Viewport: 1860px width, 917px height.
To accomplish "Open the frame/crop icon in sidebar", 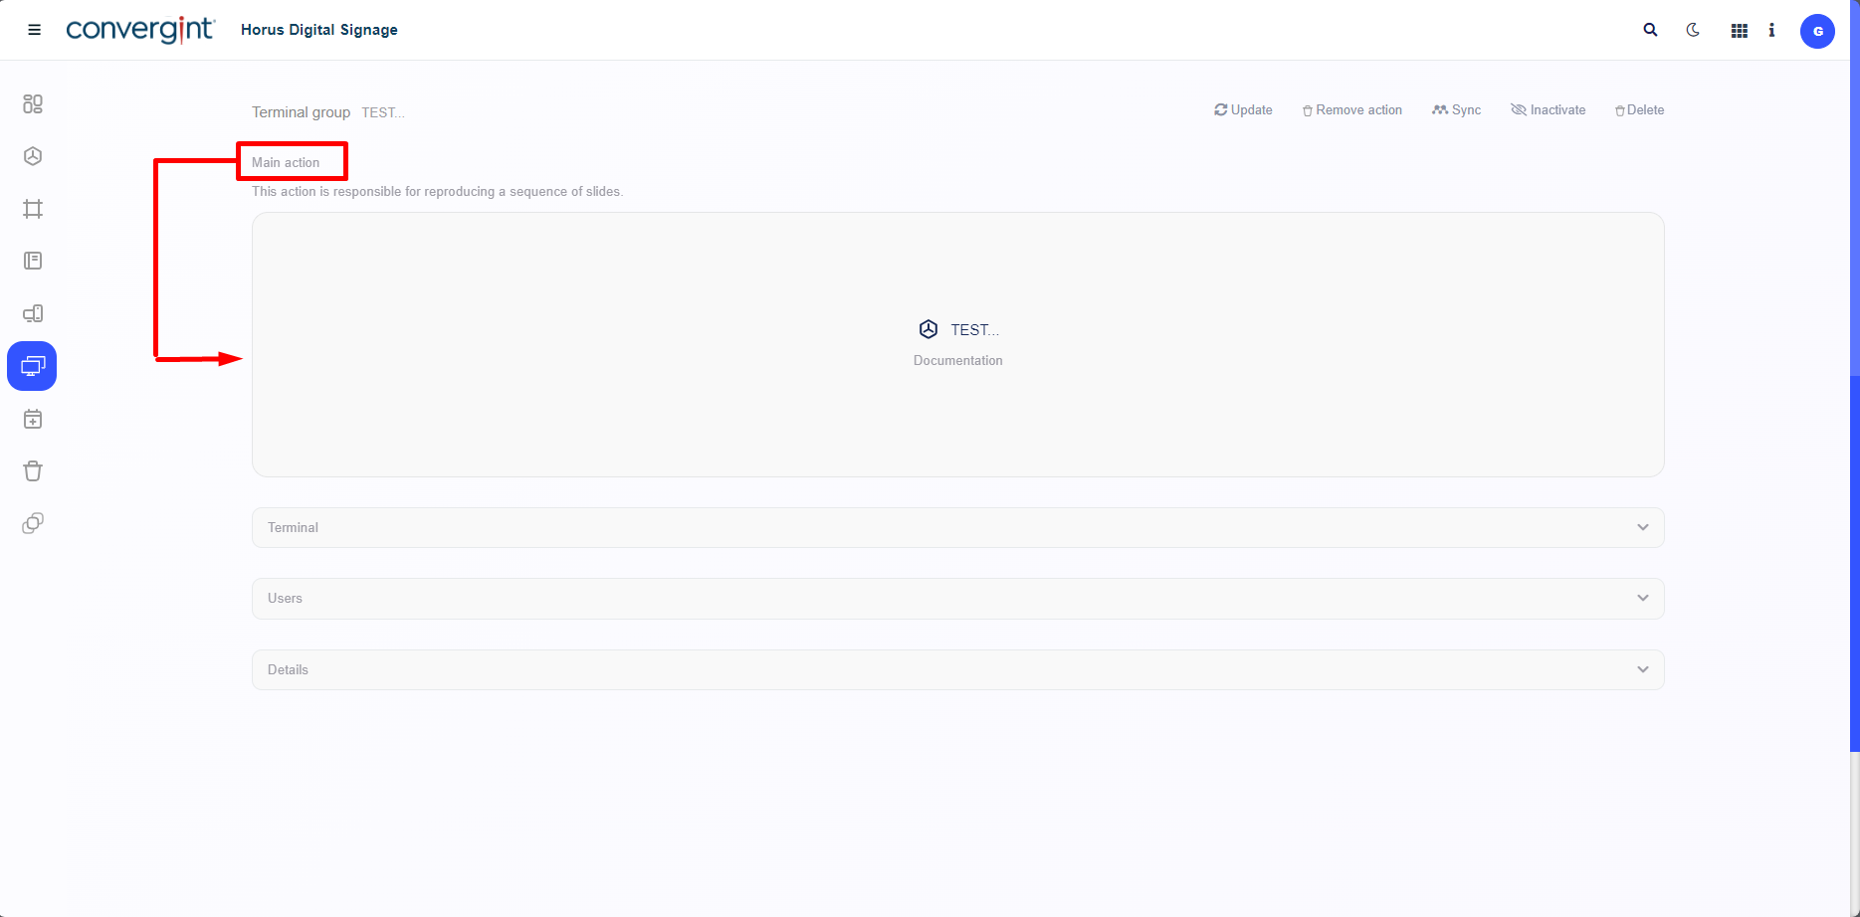I will 33,209.
